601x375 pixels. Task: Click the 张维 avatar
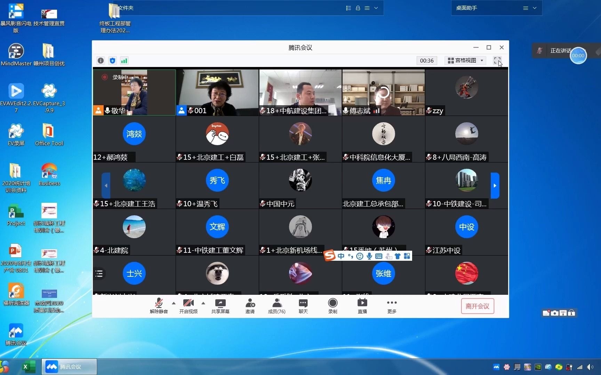(x=384, y=273)
